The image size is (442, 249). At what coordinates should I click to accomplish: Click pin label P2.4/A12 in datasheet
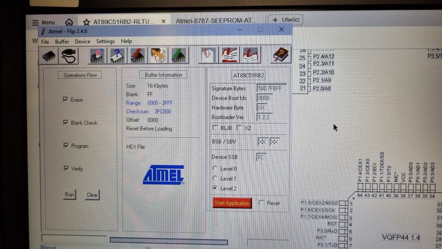pyautogui.click(x=323, y=57)
